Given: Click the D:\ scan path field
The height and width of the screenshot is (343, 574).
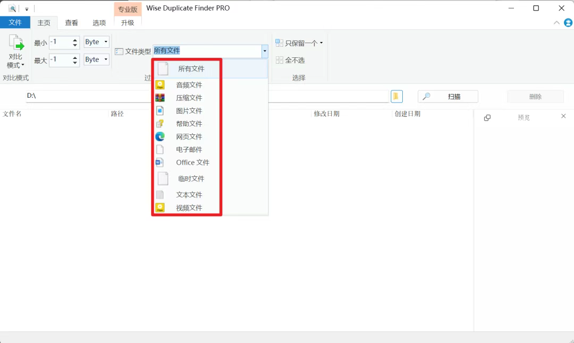Looking at the screenshot, I should point(207,96).
